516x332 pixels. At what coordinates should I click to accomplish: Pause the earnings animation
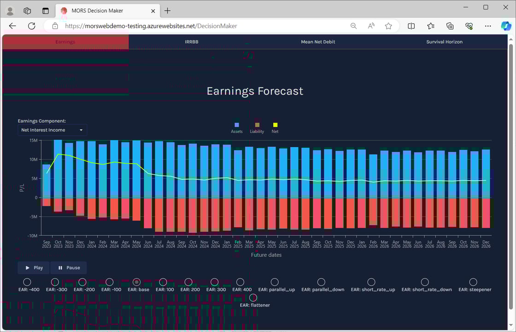pos(68,268)
